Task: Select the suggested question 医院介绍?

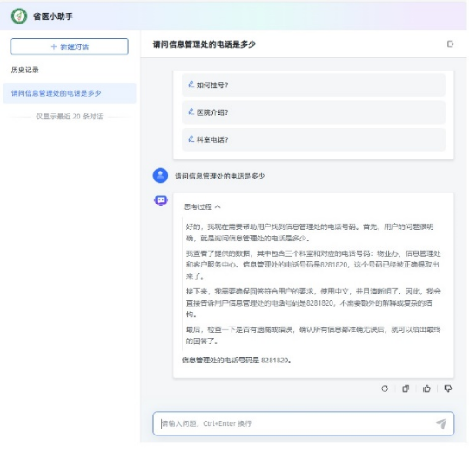Action: 313,112
